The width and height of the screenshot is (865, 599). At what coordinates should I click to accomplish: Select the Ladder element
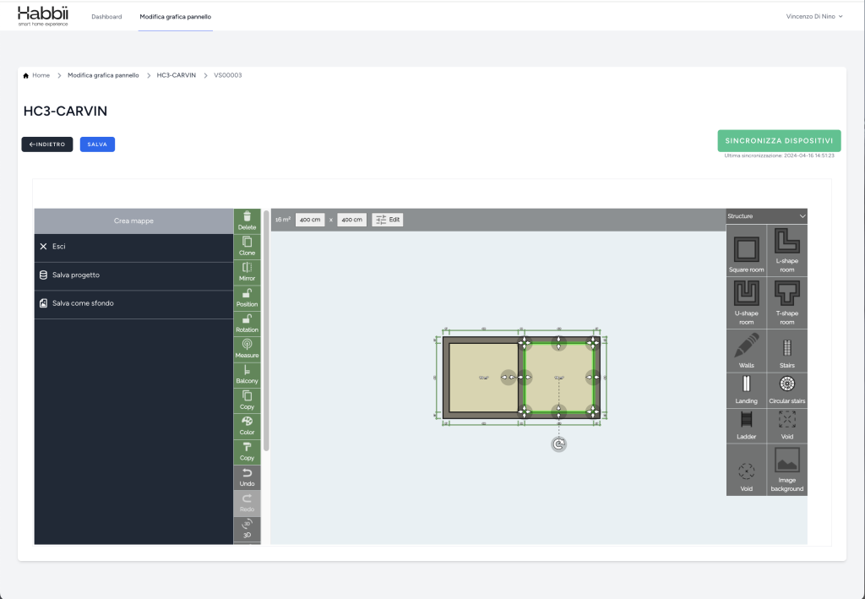click(746, 426)
